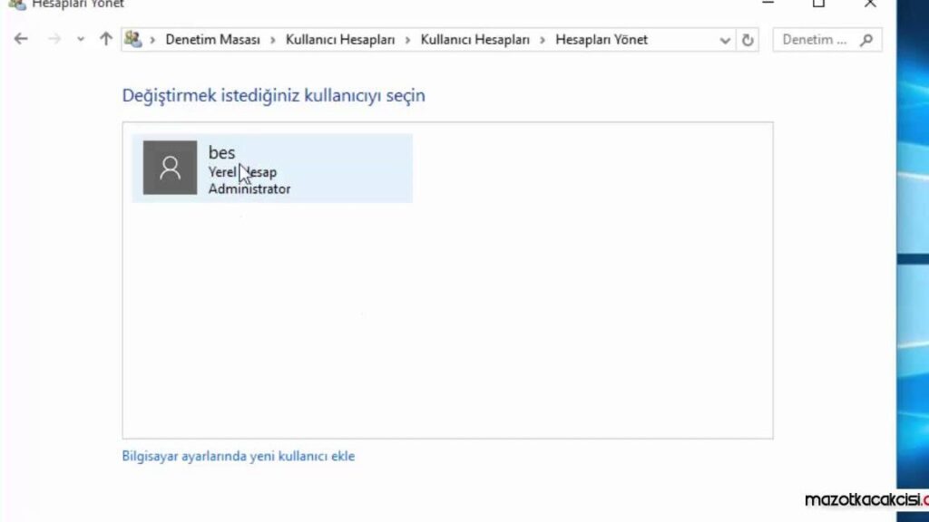This screenshot has width=929, height=522.
Task: Click the Up one level arrow
Action: (x=105, y=39)
